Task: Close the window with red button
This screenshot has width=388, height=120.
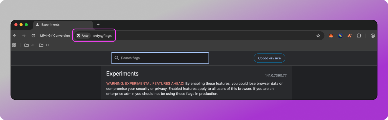Action: point(16,25)
